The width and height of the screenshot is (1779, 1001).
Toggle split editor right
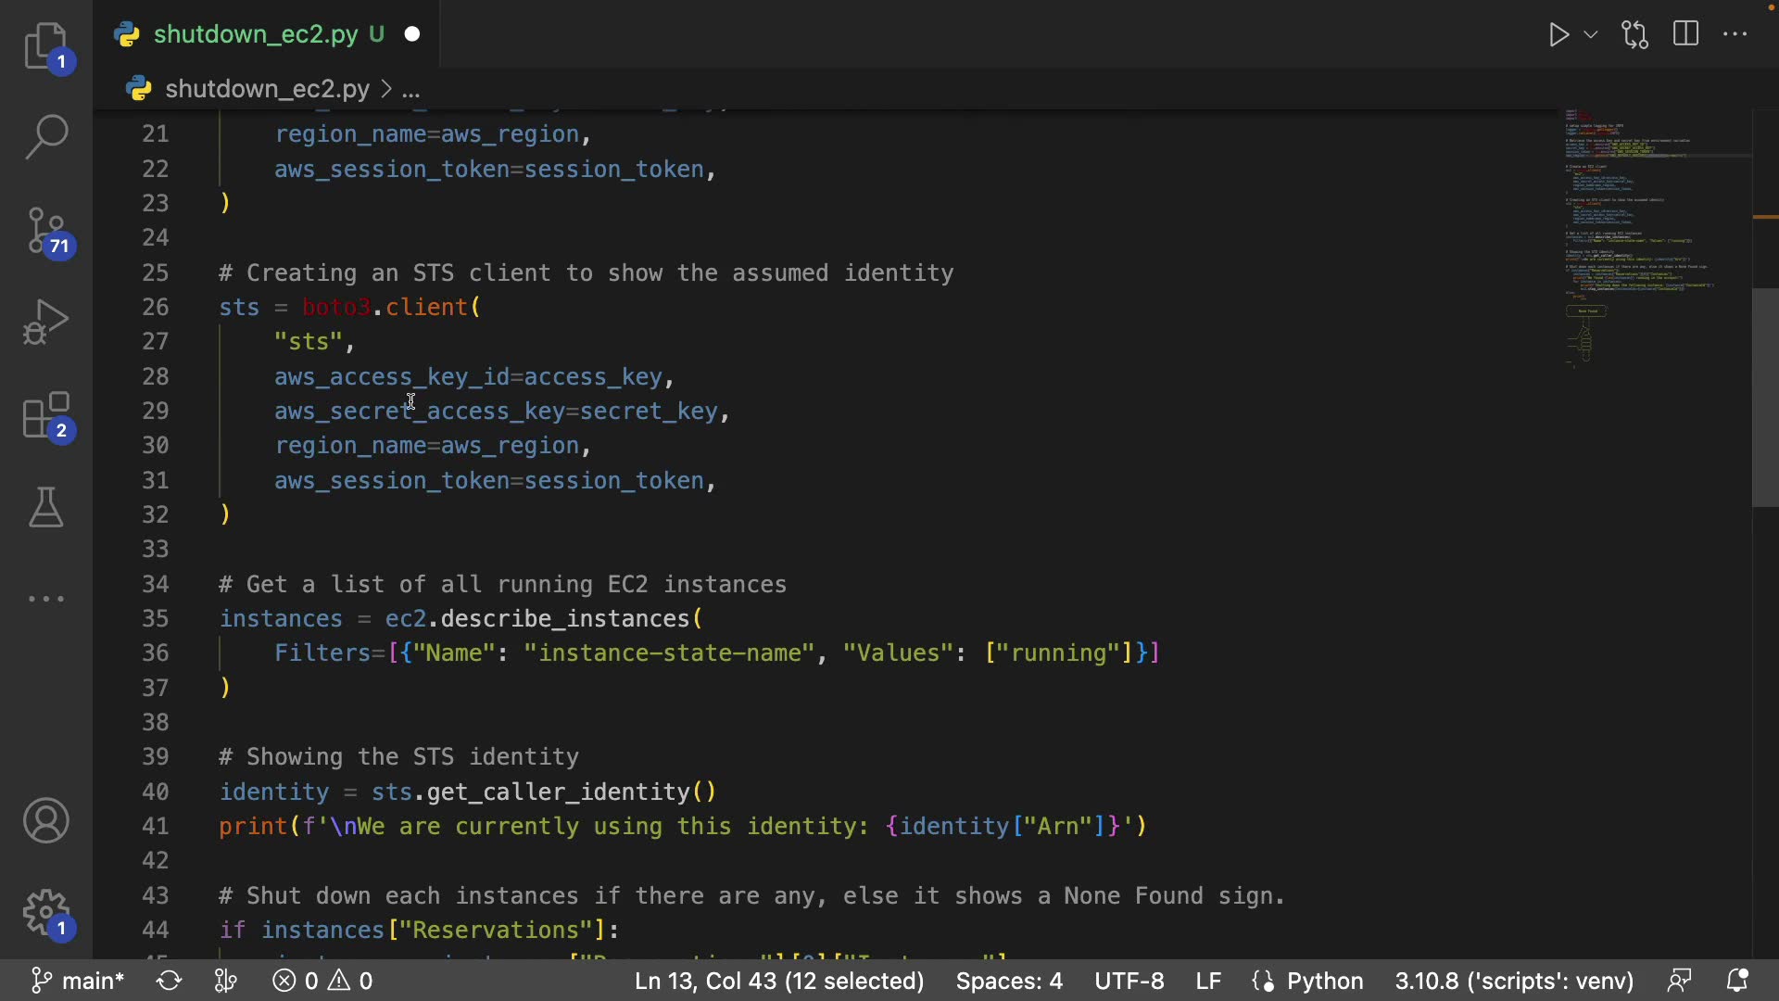(1686, 35)
